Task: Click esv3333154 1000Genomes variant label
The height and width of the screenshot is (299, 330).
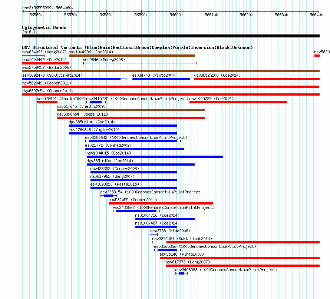Action: (x=151, y=192)
